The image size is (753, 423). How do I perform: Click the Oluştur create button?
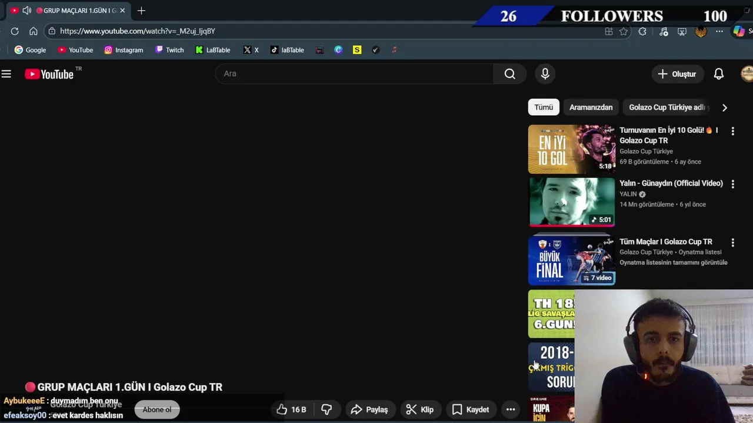(677, 74)
